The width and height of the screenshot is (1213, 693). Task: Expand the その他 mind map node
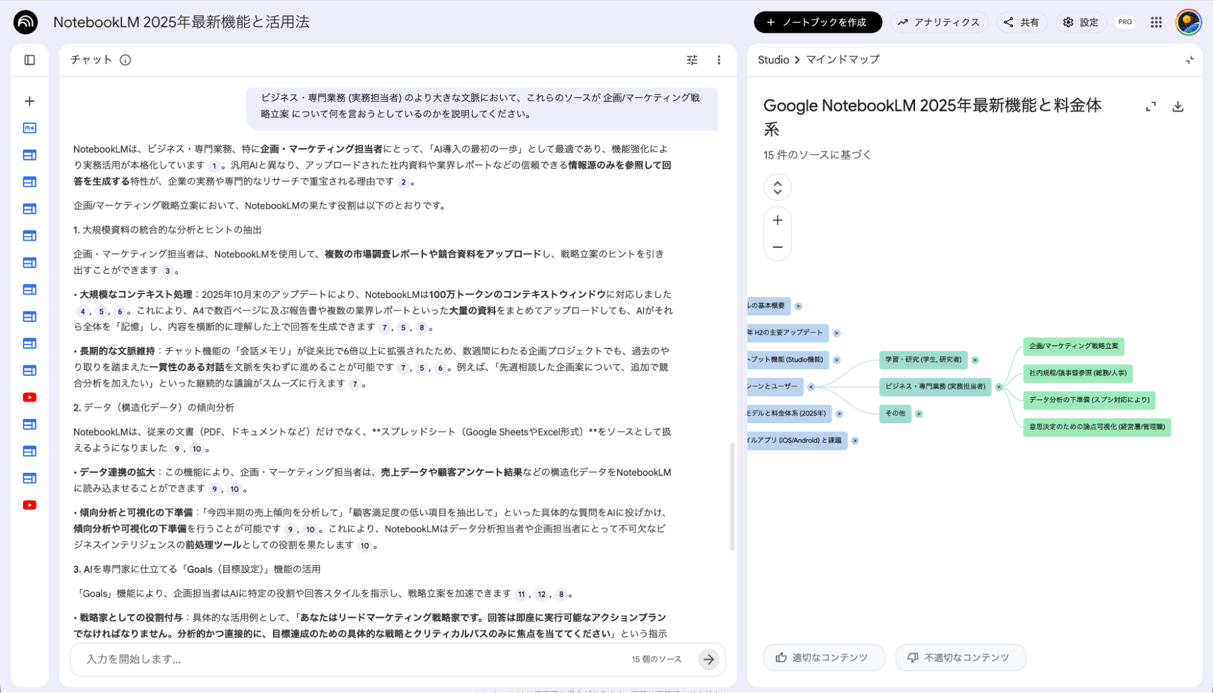click(x=921, y=414)
